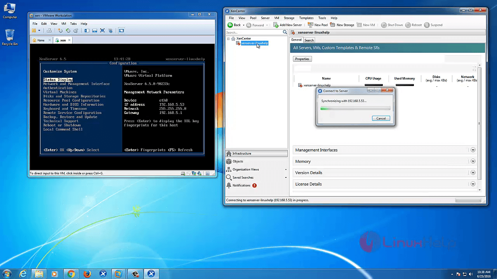Click the Reboot toolbar button
Viewport: 497px width, 279px height.
tap(414, 25)
